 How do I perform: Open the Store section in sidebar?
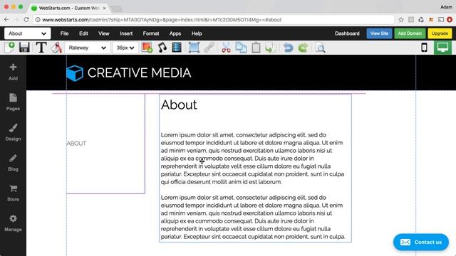pyautogui.click(x=13, y=193)
